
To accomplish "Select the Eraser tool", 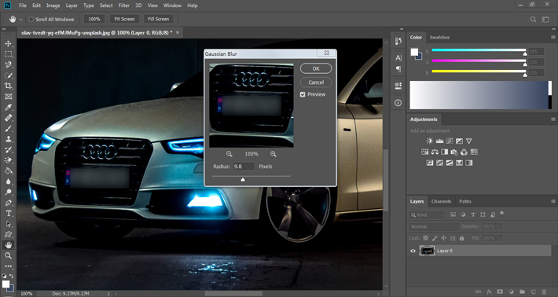I will click(8, 160).
